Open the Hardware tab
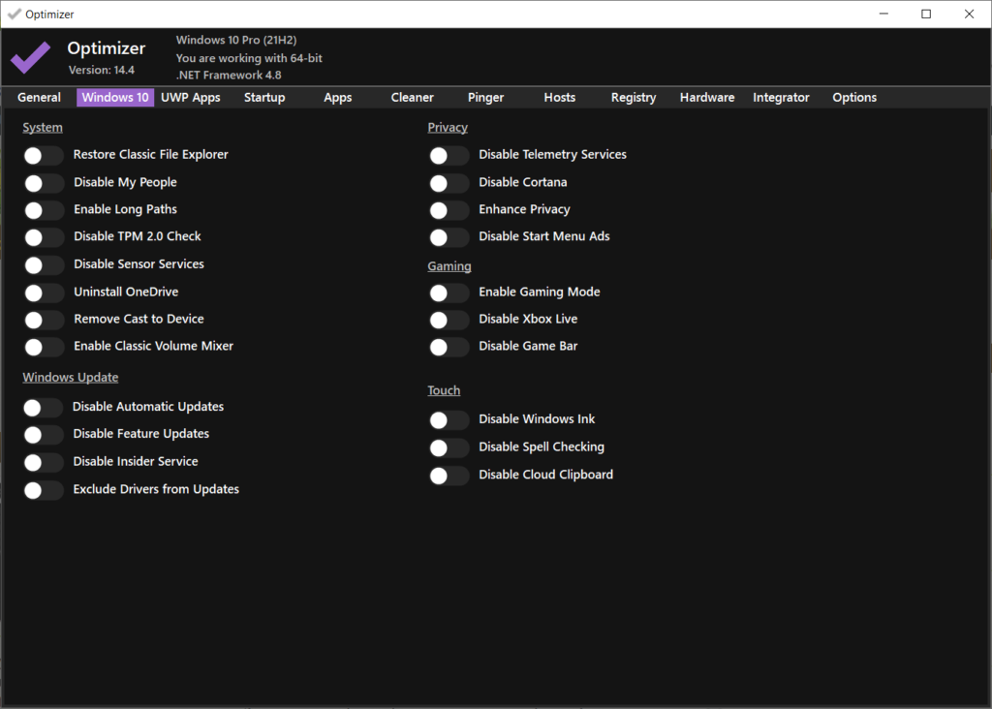 coord(707,98)
